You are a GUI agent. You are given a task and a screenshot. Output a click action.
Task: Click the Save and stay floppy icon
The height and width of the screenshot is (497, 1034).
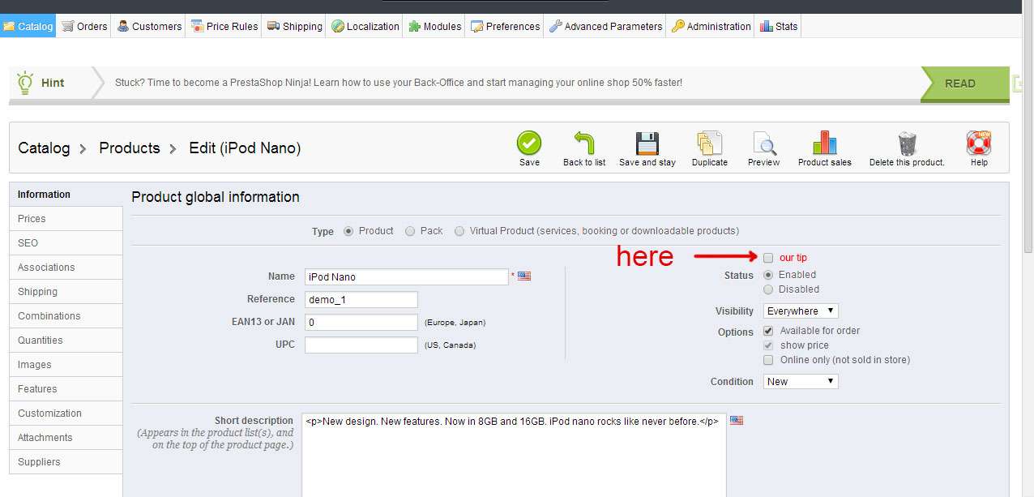pyautogui.click(x=647, y=143)
